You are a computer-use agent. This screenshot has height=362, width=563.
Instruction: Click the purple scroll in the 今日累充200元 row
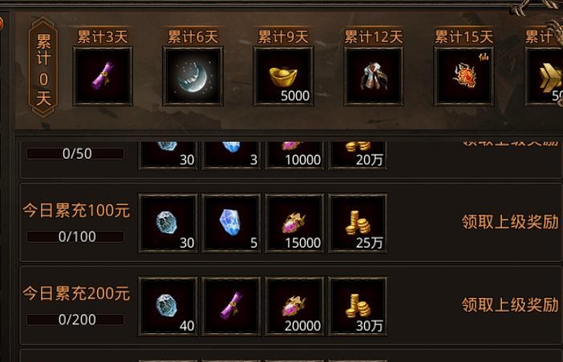pyautogui.click(x=231, y=306)
